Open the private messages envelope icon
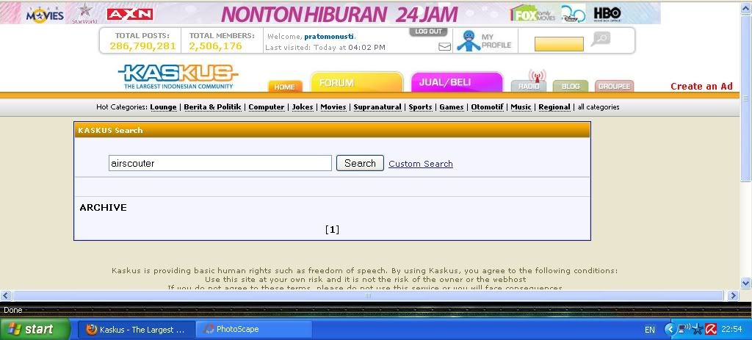The height and width of the screenshot is (340, 752). tap(444, 46)
